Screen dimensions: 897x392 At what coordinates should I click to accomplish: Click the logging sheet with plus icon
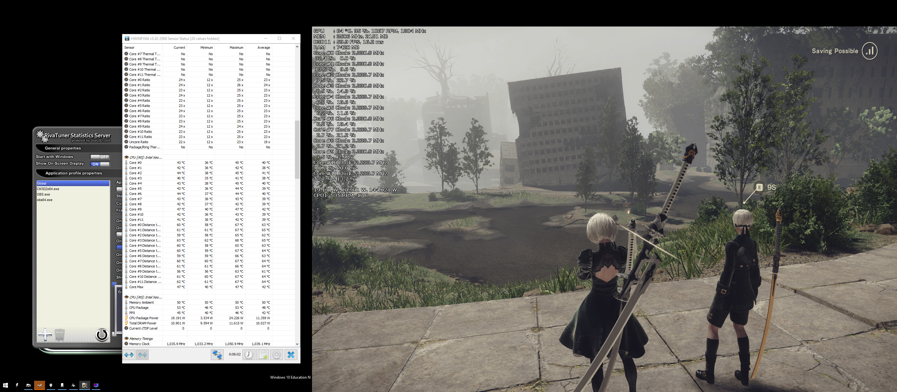pyautogui.click(x=263, y=355)
